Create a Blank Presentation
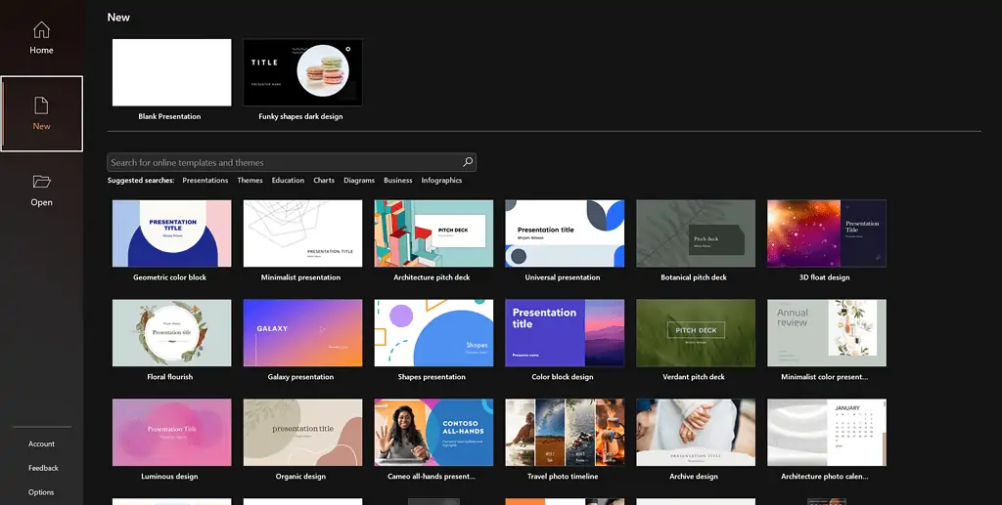Viewport: 1002px width, 505px height. 171,72
